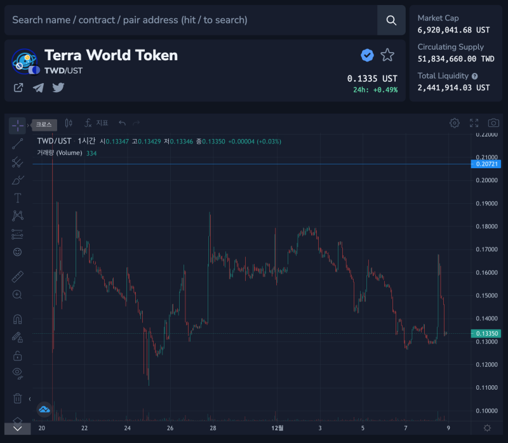Screen dimensions: 508x443
Task: Show Total Liquidity help tooltip
Action: [474, 76]
